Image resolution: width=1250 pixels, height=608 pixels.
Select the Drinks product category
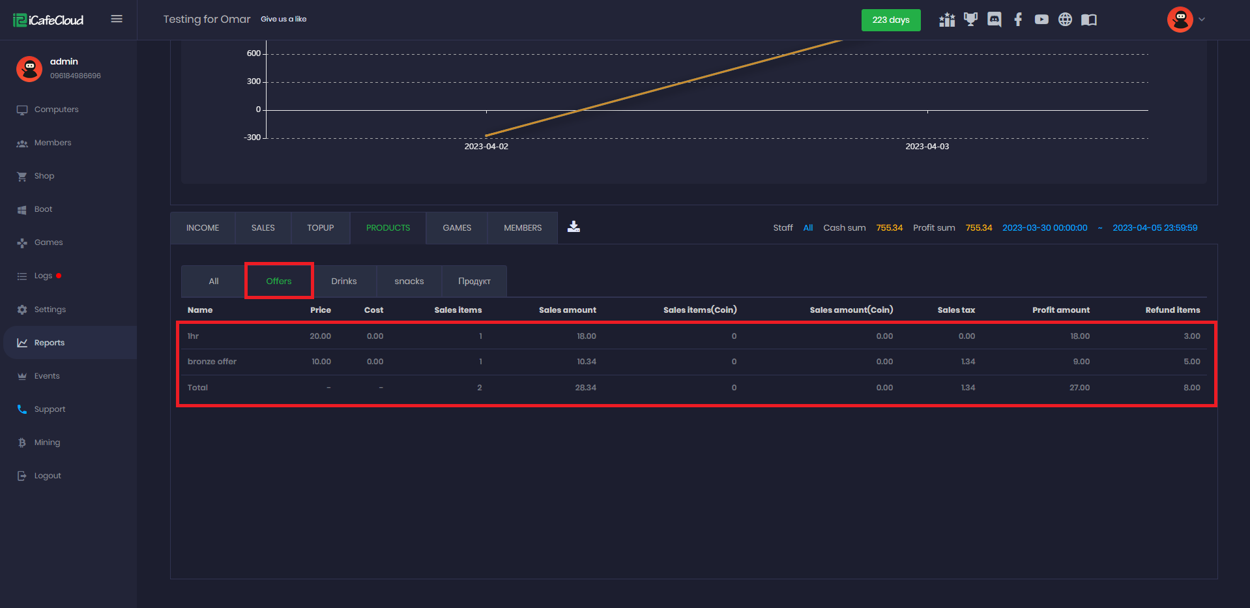point(343,282)
